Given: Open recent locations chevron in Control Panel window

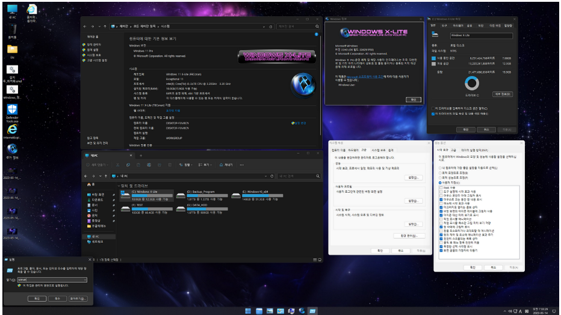Looking at the screenshot, I should point(99,27).
